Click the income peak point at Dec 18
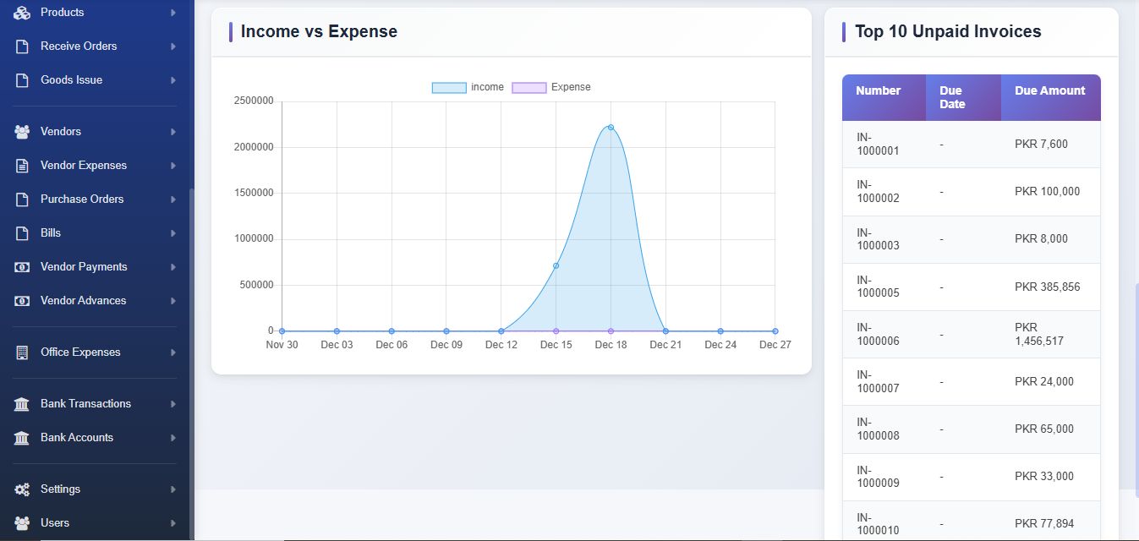The image size is (1139, 541). coord(611,128)
